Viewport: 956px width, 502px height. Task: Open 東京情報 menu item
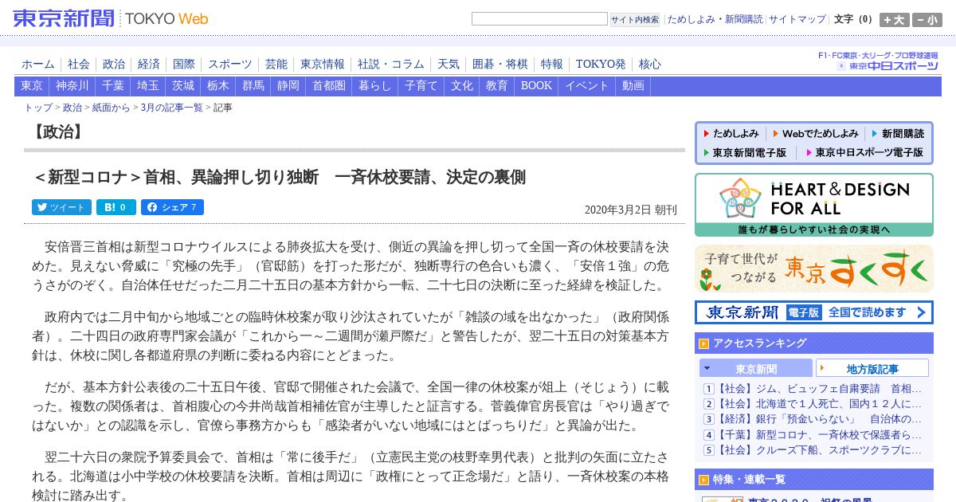tap(323, 64)
